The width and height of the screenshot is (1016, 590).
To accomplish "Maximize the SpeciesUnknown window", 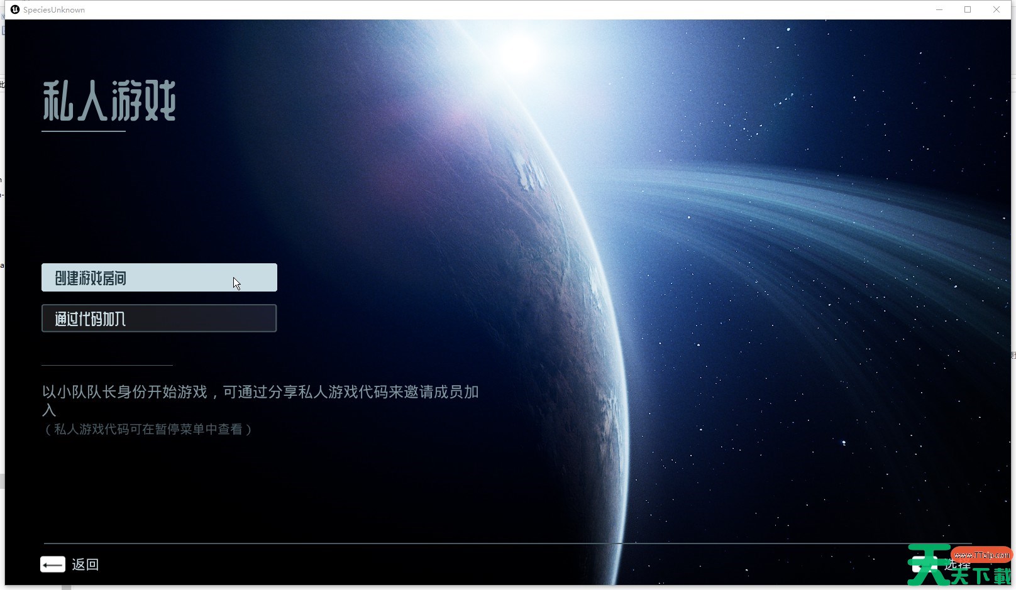I will [x=968, y=9].
